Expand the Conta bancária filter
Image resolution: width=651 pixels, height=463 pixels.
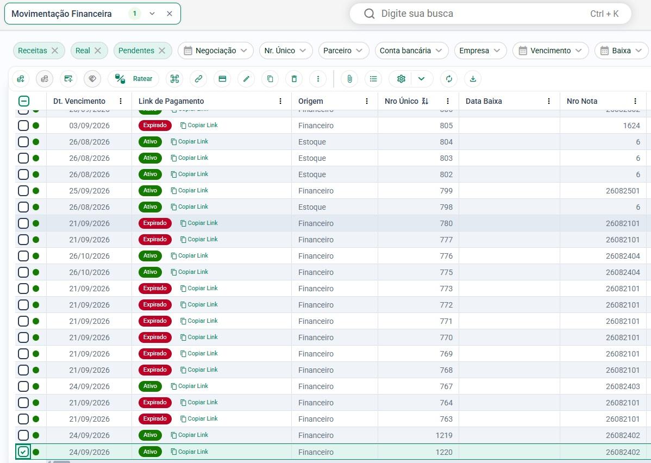pyautogui.click(x=411, y=51)
